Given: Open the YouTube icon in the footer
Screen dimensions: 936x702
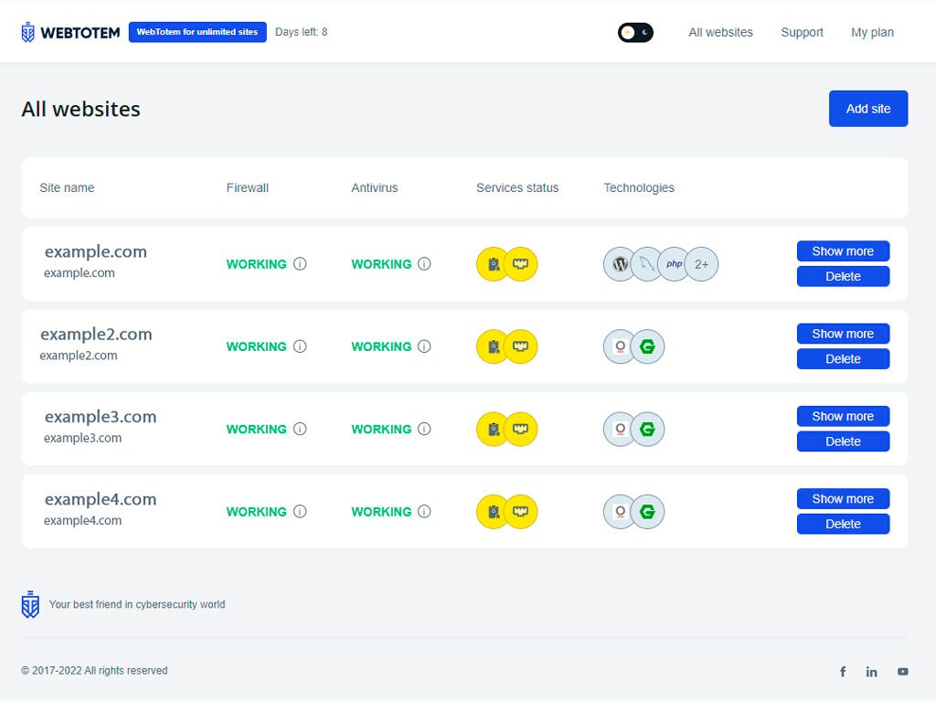Looking at the screenshot, I should point(903,672).
